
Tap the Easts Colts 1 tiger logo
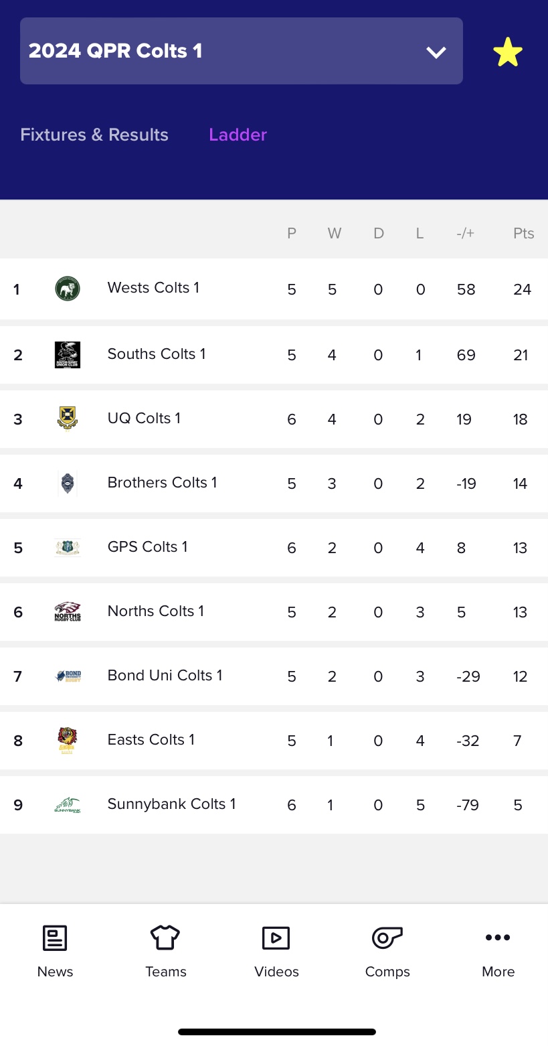(x=68, y=741)
